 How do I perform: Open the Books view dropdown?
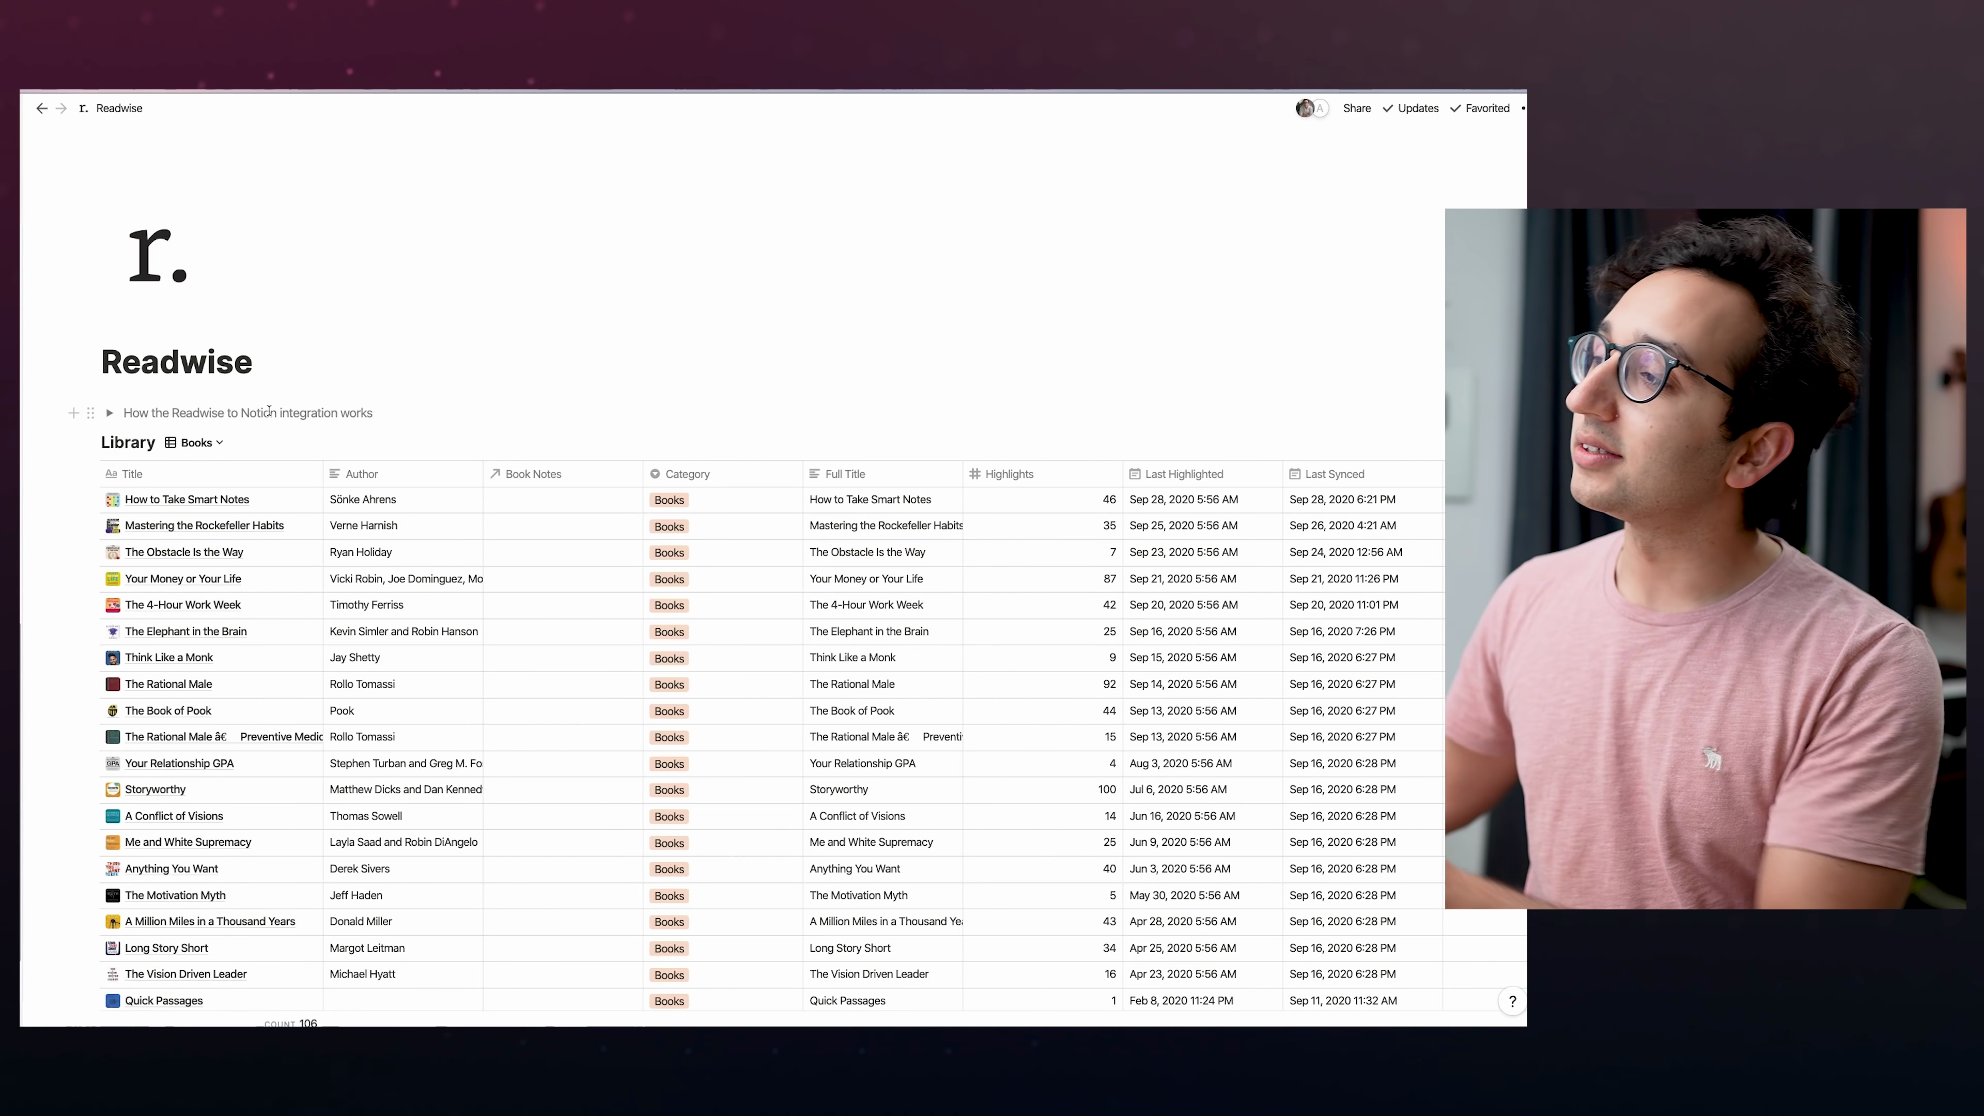[x=194, y=443]
